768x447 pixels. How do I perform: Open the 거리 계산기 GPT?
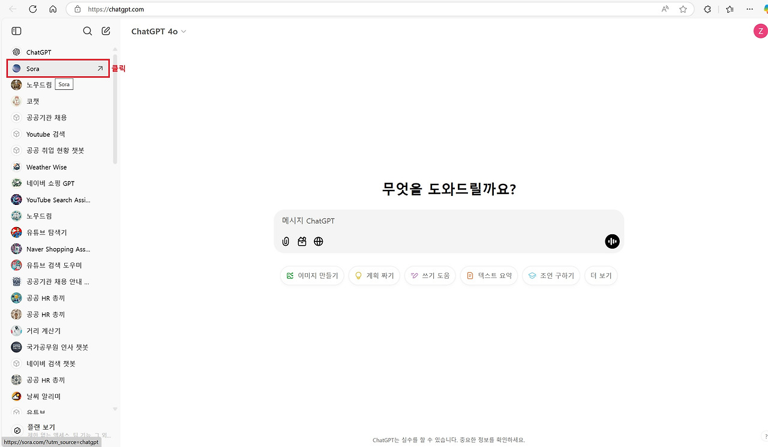point(59,331)
